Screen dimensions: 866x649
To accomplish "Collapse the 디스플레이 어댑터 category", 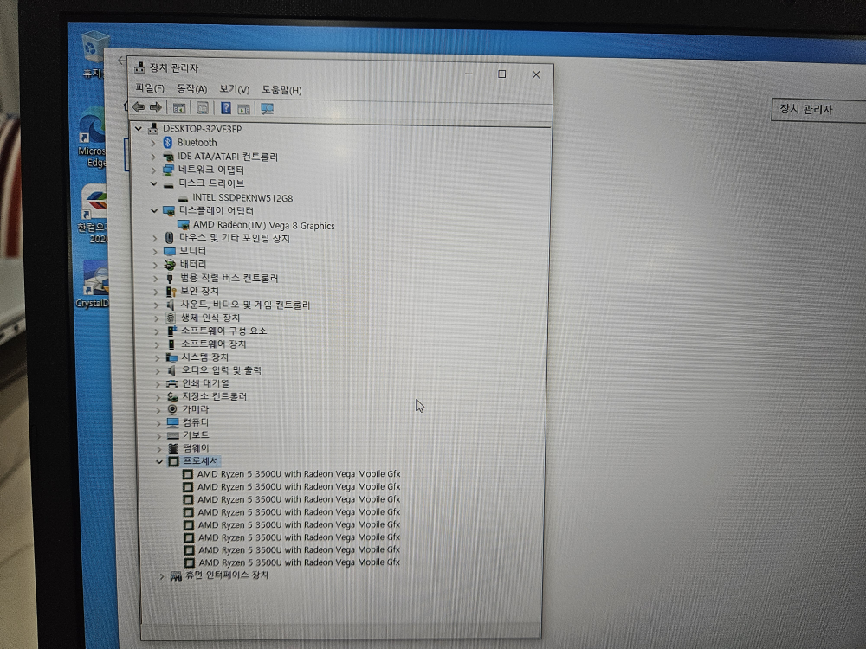I will click(x=155, y=211).
